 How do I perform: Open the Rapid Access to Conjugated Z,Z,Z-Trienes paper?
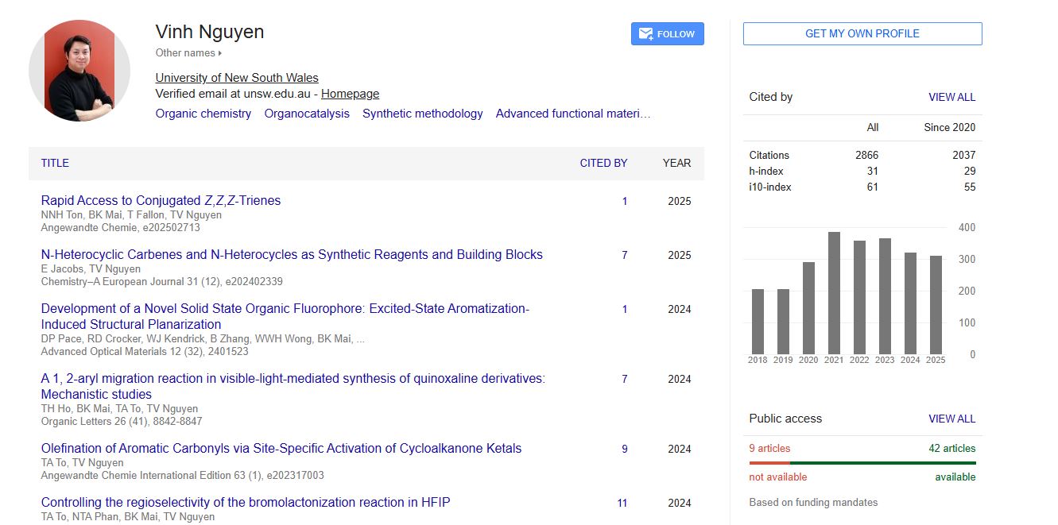(161, 201)
